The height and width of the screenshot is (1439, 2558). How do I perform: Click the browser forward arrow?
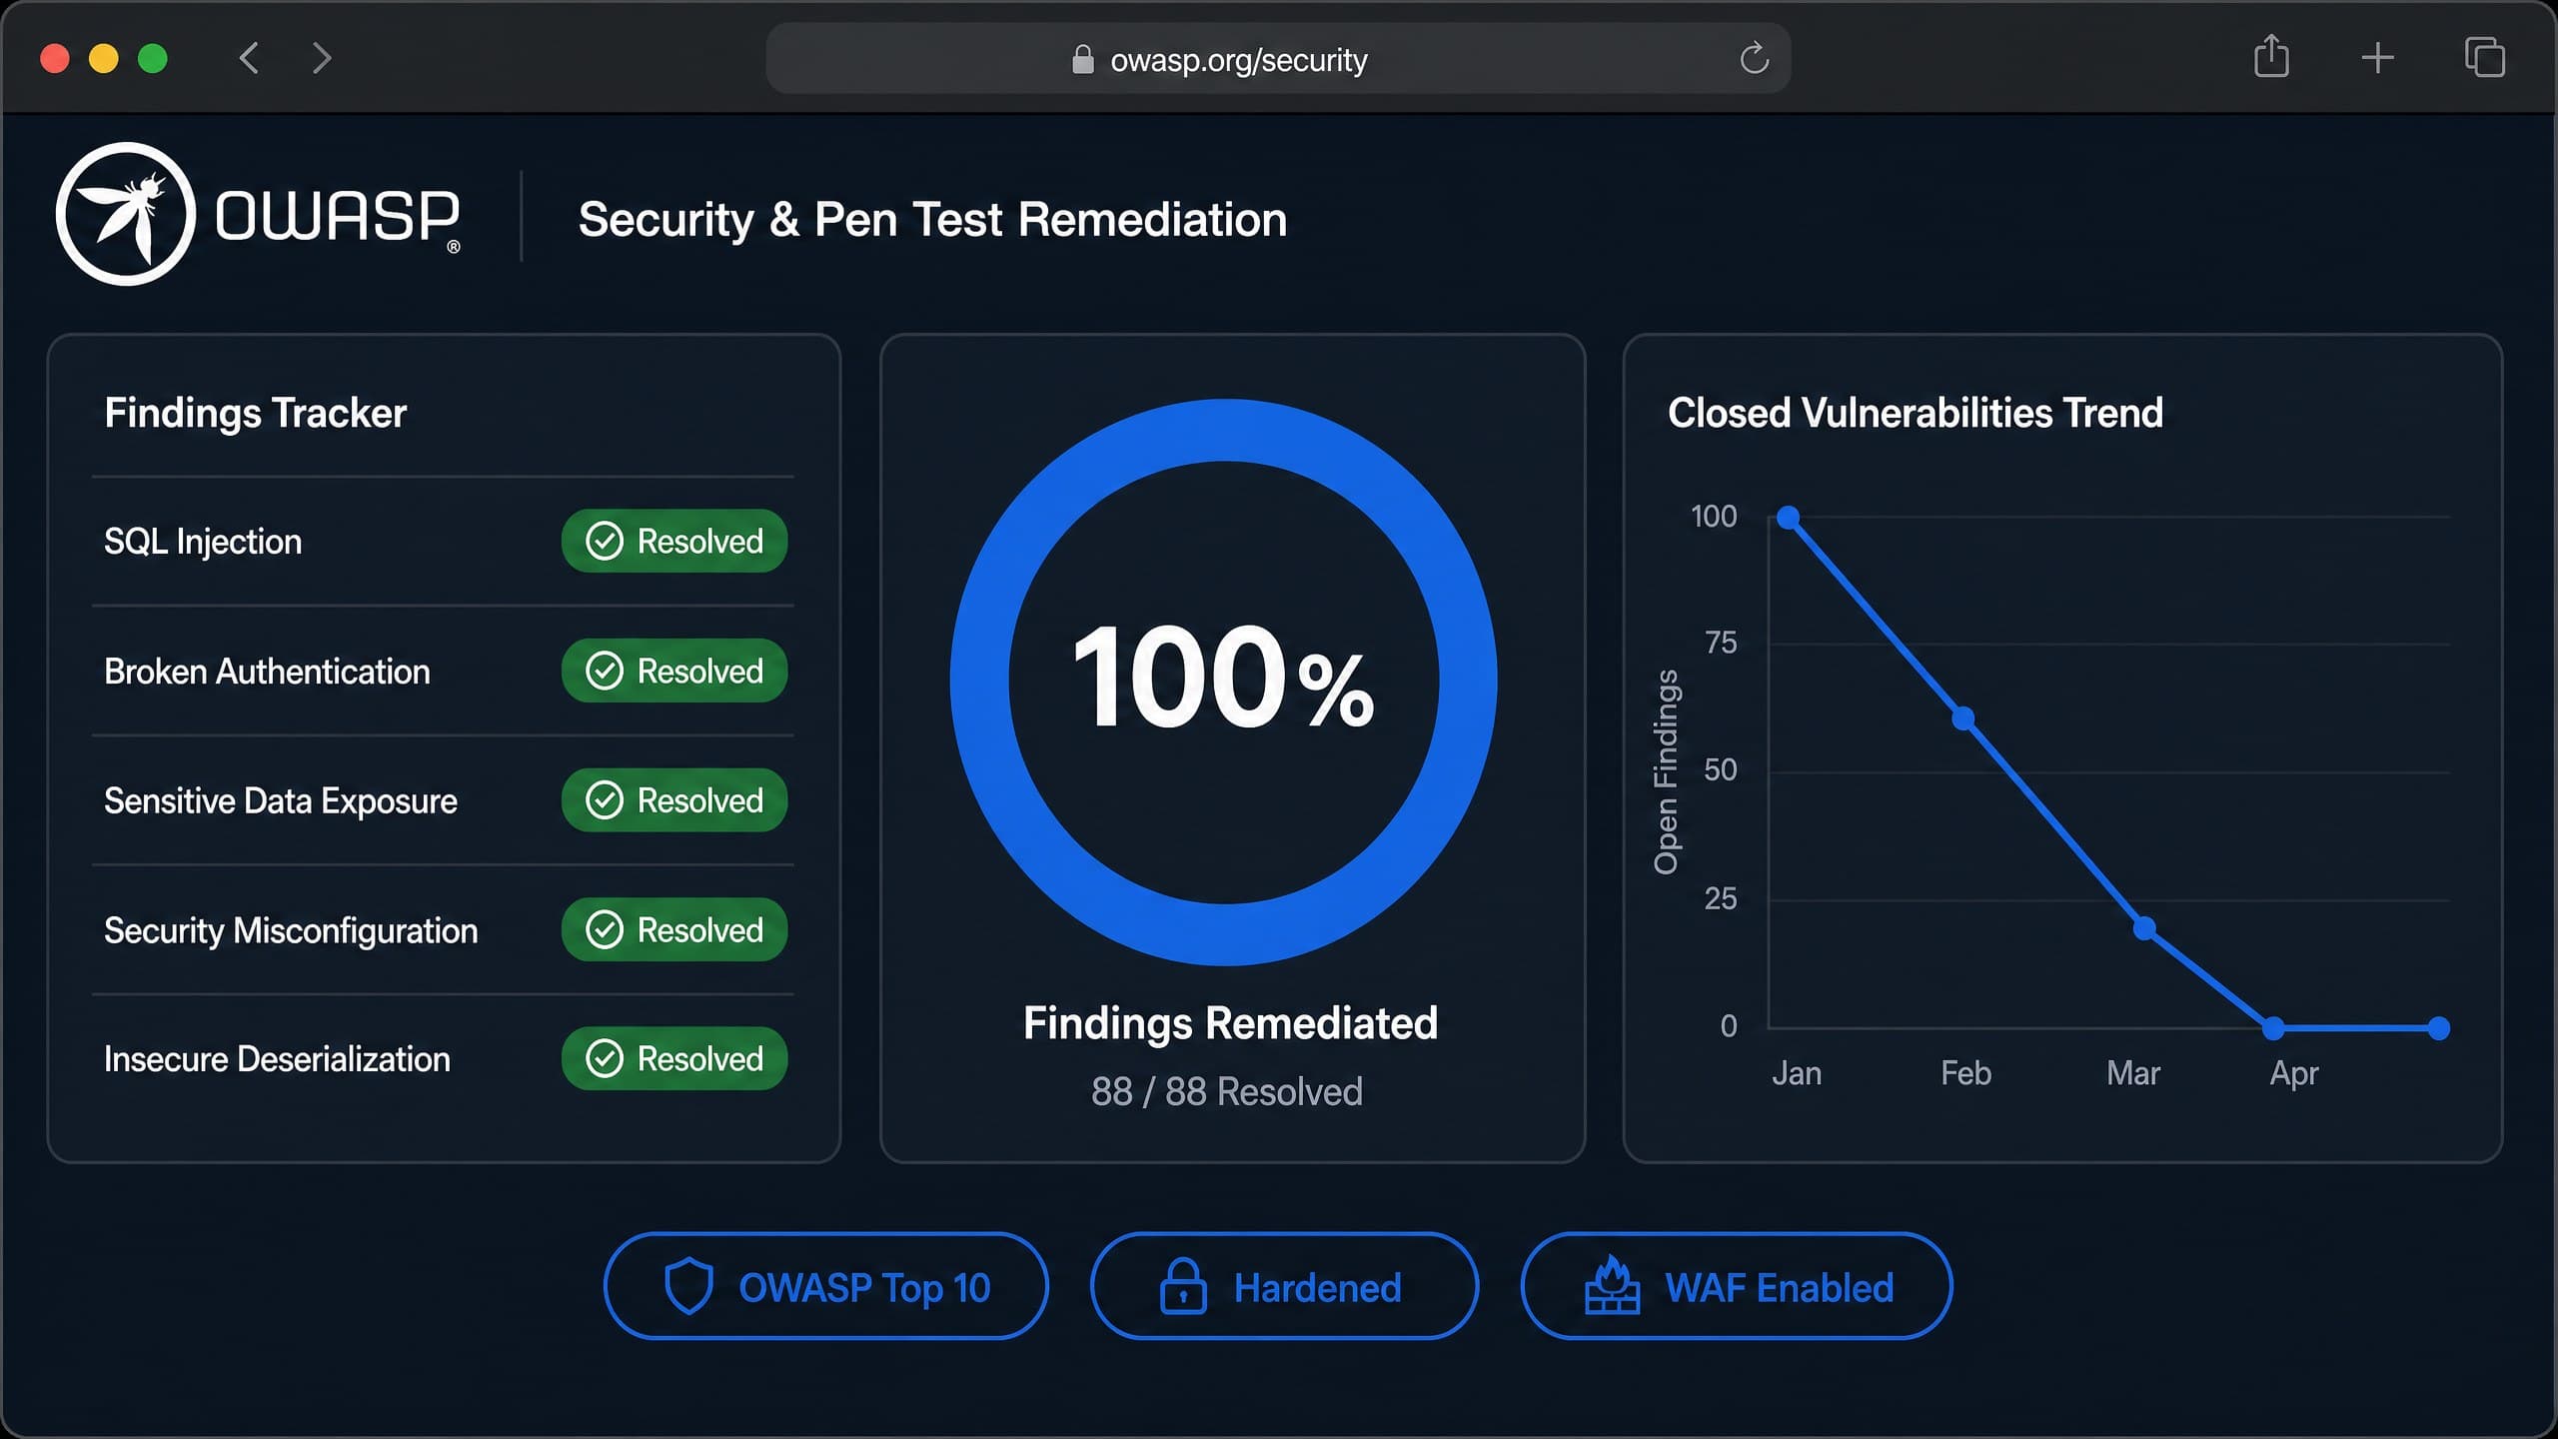click(321, 58)
